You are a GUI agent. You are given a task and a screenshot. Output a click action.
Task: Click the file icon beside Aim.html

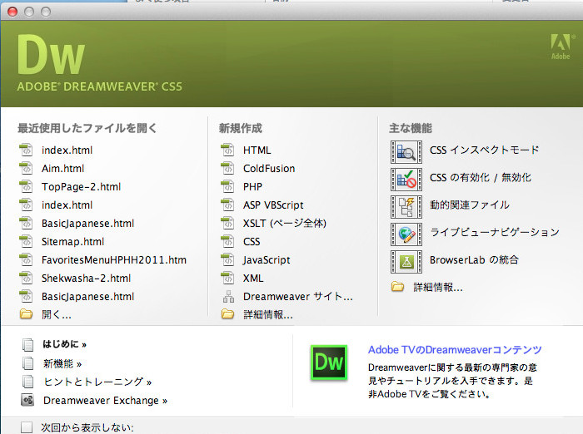[26, 168]
